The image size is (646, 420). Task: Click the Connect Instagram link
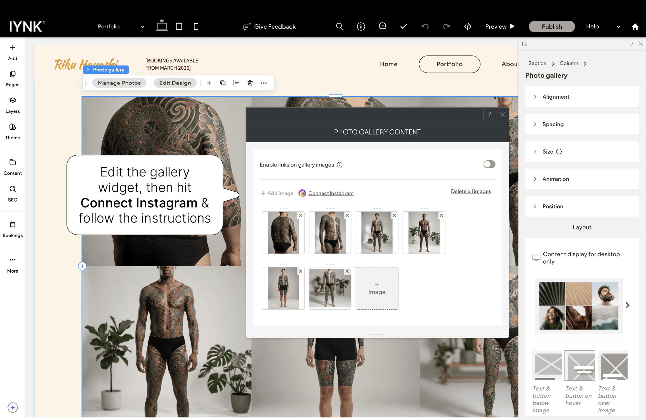point(330,193)
